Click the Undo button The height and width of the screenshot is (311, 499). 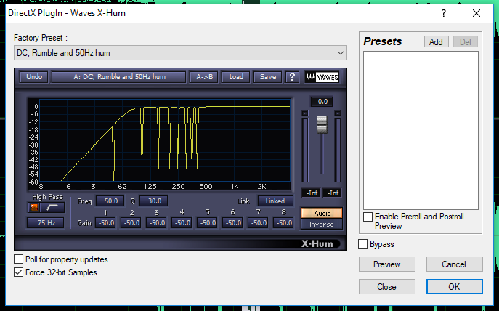click(x=34, y=77)
